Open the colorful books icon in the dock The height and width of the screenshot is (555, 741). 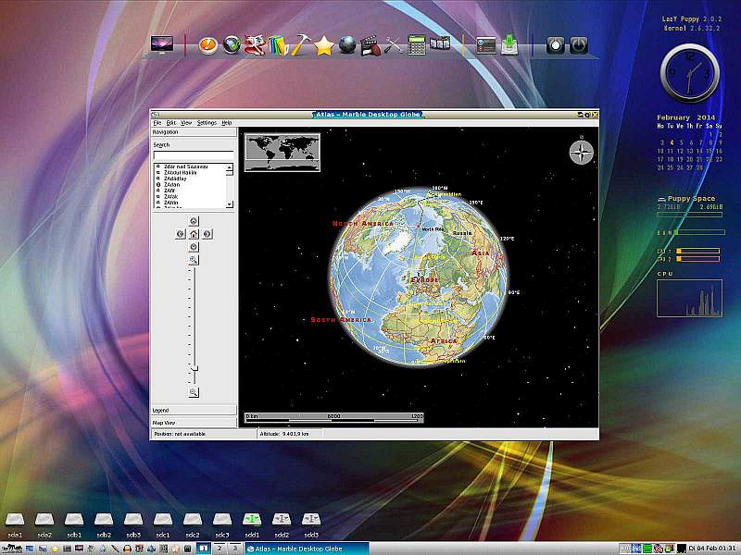coord(279,45)
